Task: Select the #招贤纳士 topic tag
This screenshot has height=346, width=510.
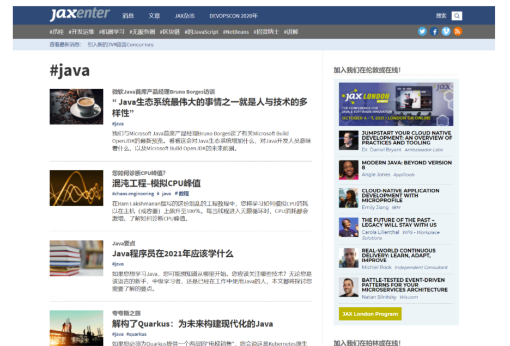Action: [266, 32]
